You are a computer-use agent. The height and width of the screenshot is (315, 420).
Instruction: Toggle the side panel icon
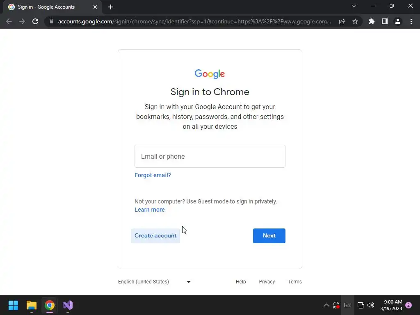click(x=385, y=21)
